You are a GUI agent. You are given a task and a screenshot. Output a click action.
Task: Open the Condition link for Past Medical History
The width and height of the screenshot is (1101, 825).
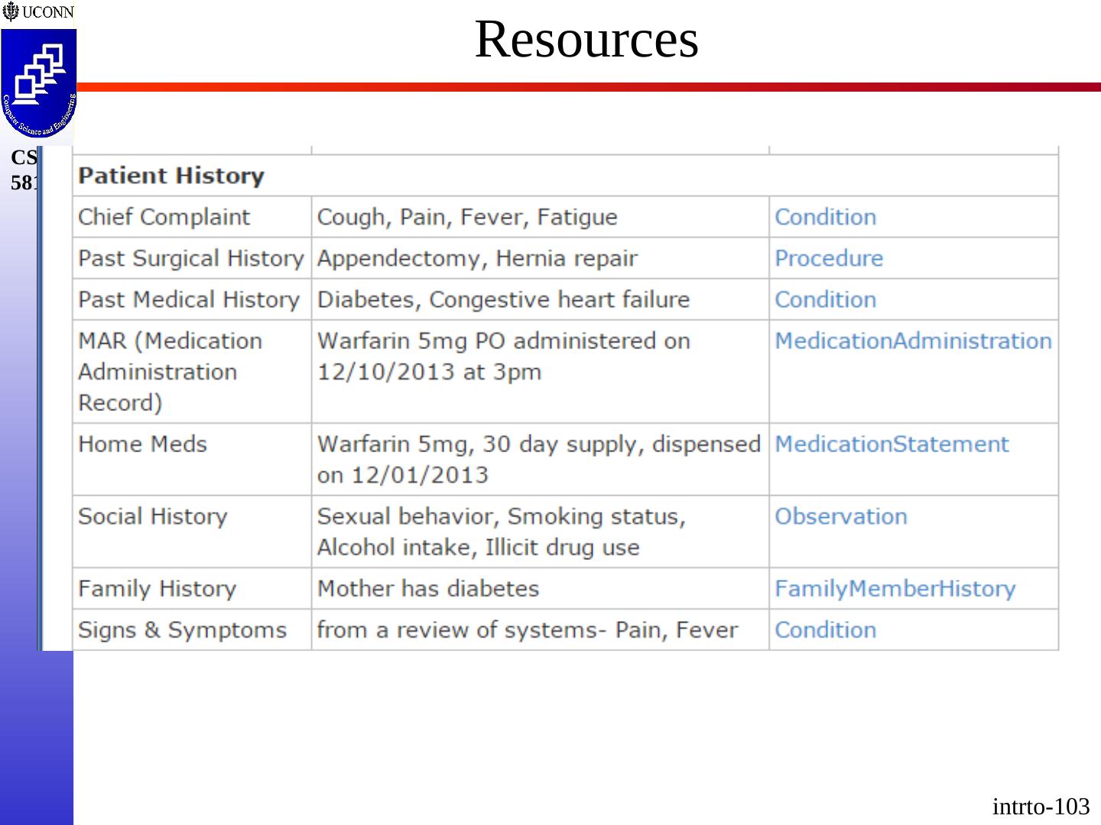pos(825,299)
